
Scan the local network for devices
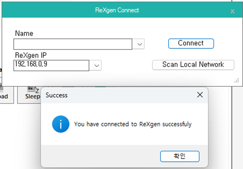[x=193, y=65]
